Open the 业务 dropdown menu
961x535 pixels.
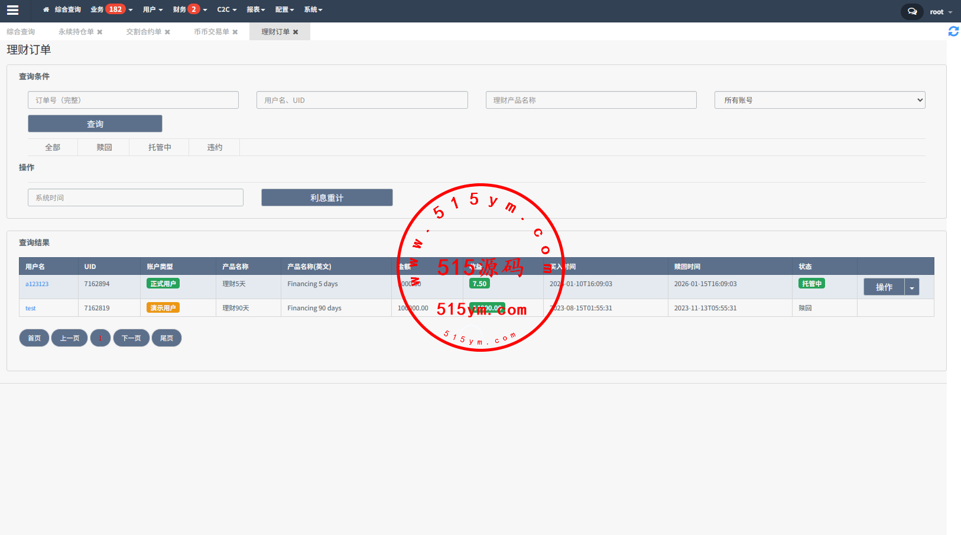pos(111,9)
